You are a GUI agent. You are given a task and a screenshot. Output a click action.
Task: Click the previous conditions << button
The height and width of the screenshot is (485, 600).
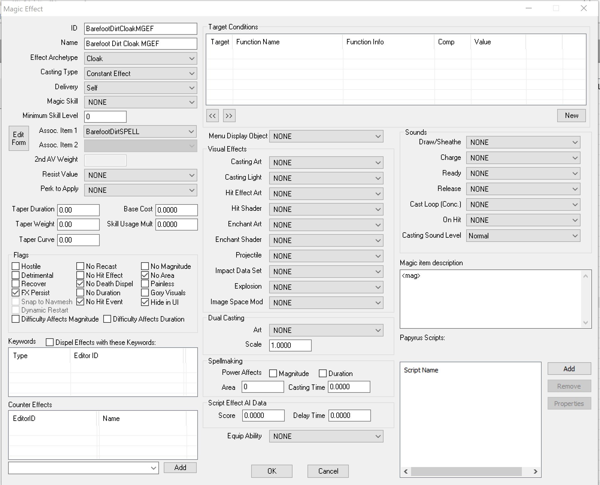(x=212, y=116)
